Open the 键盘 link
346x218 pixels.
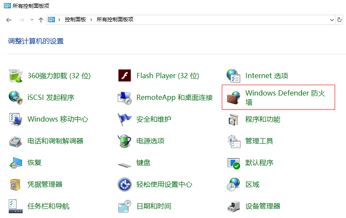tap(143, 163)
